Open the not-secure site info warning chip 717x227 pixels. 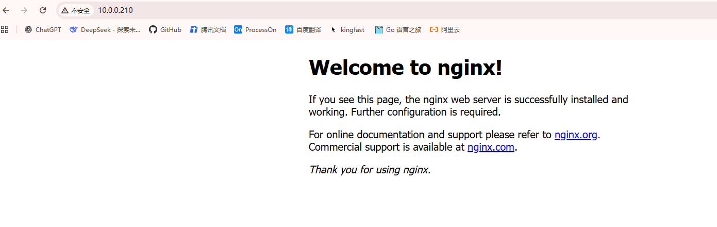[x=76, y=10]
